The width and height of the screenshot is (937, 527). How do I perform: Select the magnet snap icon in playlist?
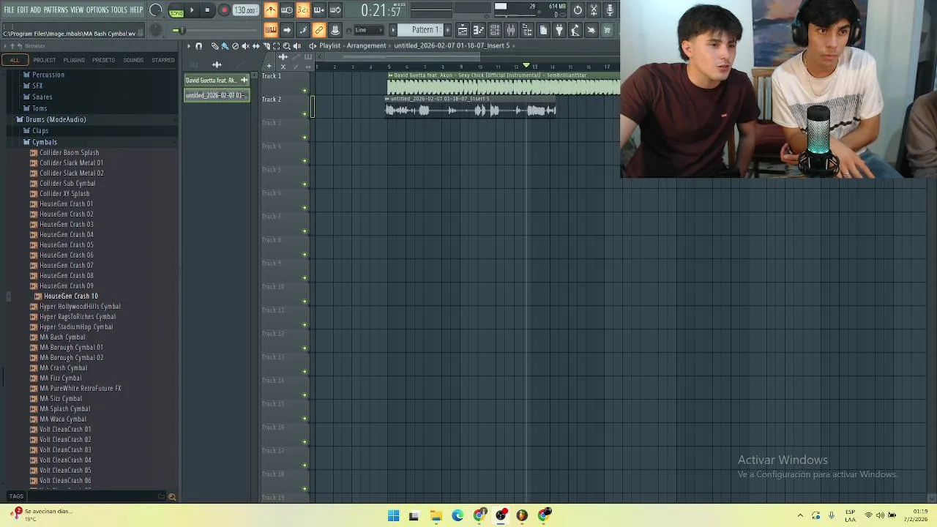click(198, 46)
